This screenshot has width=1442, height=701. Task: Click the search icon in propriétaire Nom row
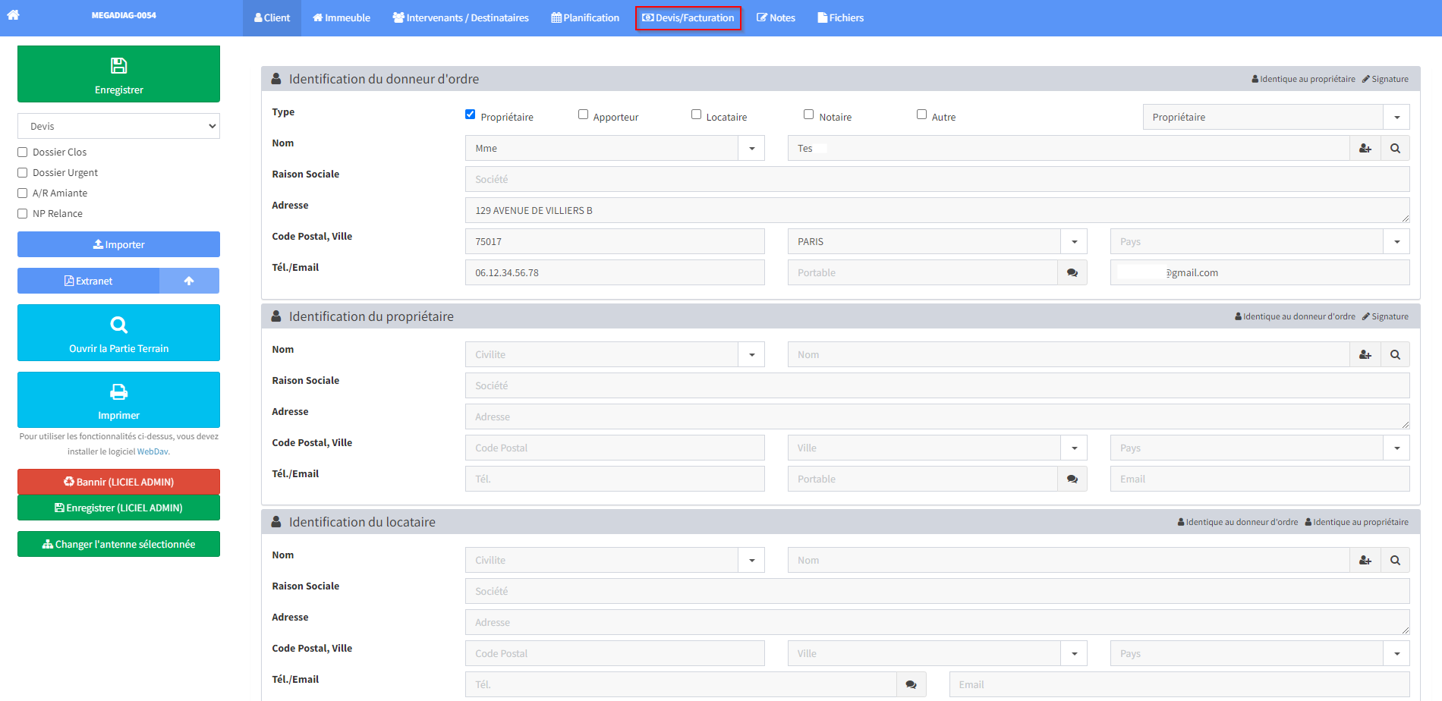click(1395, 354)
